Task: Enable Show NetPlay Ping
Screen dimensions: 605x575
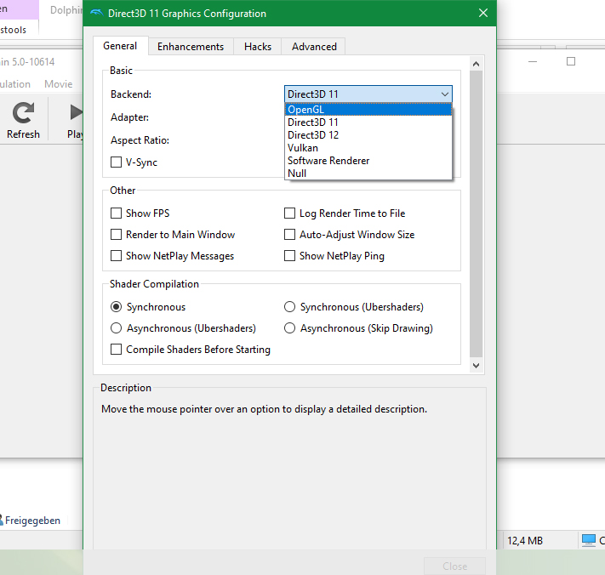Action: (290, 256)
